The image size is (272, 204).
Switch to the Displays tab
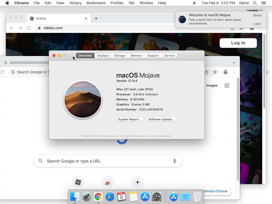tap(103, 56)
